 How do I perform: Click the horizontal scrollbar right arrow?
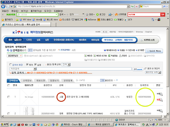165,116
